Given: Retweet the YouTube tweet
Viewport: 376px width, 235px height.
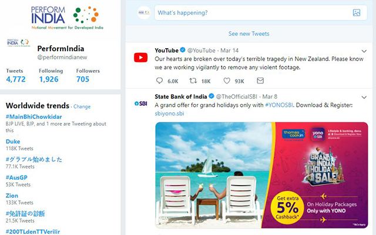Looking at the screenshot, I should click(193, 81).
